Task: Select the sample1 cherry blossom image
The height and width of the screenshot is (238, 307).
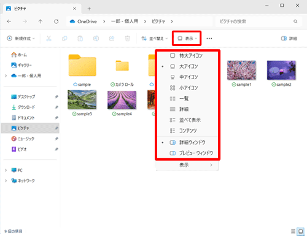Action: coord(241,73)
